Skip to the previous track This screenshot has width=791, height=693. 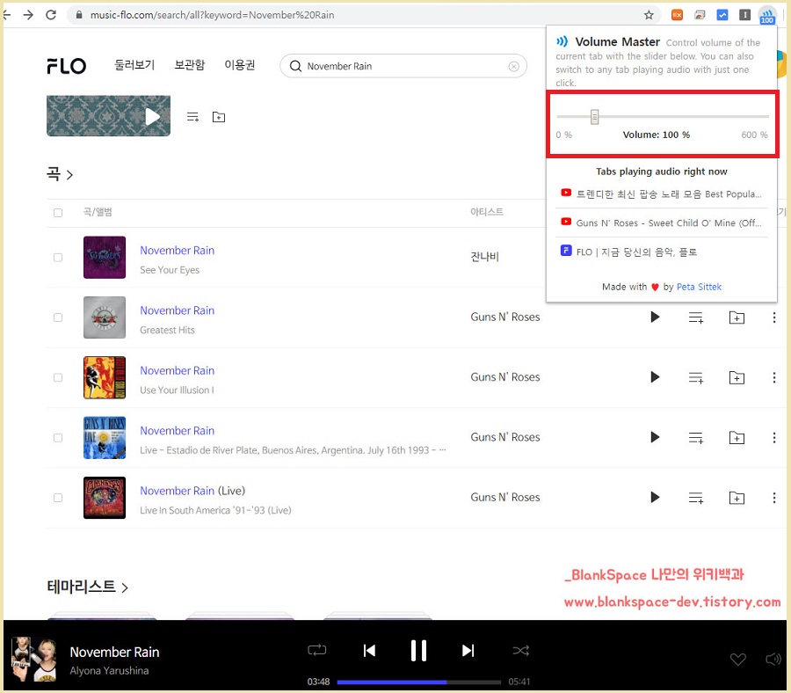[369, 651]
